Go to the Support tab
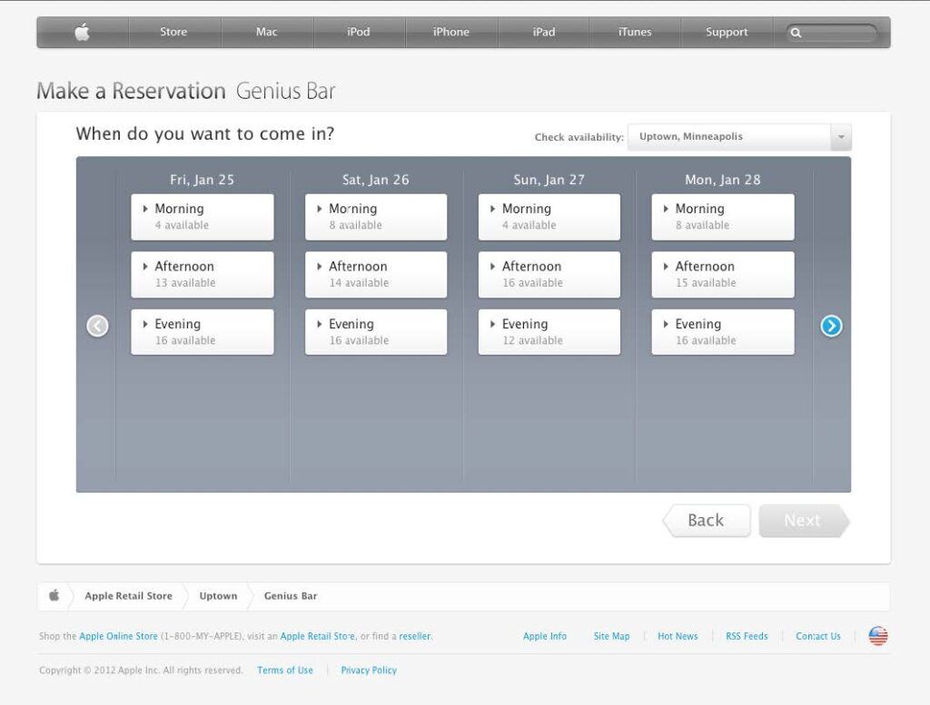Screen dimensions: 930x705 727,33
